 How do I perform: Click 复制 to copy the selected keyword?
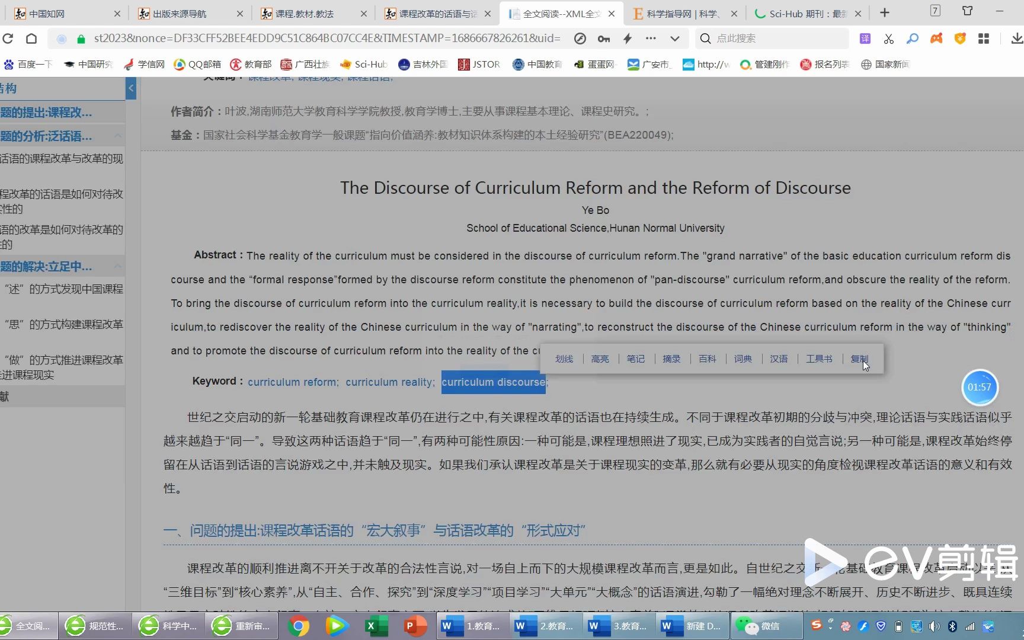(x=859, y=359)
